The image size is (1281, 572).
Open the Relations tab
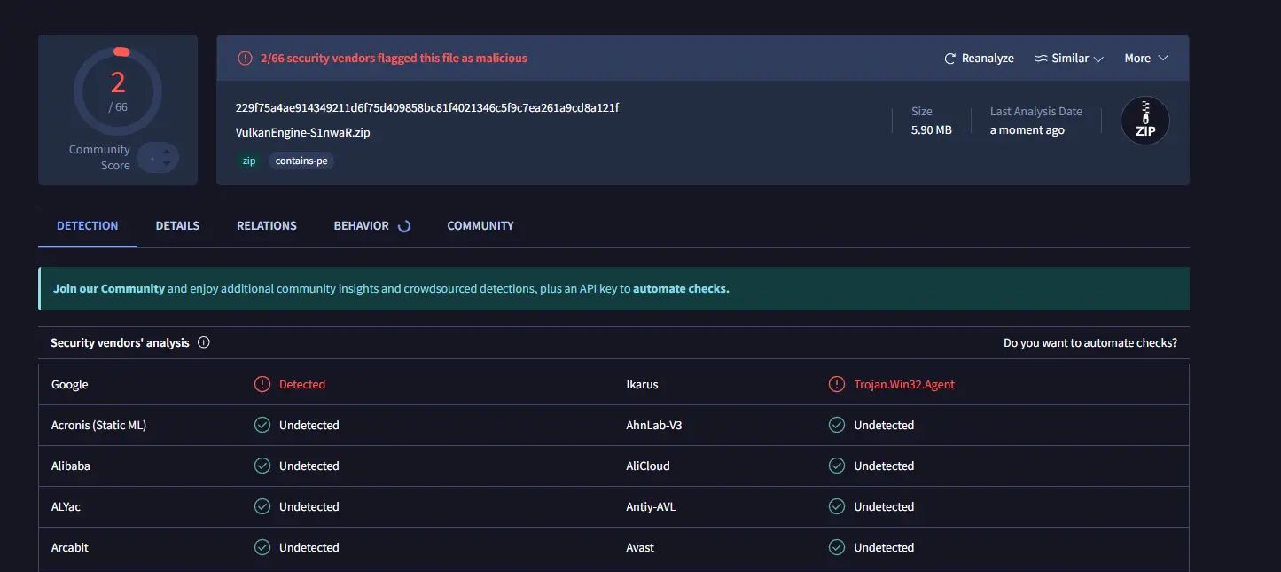click(x=266, y=226)
